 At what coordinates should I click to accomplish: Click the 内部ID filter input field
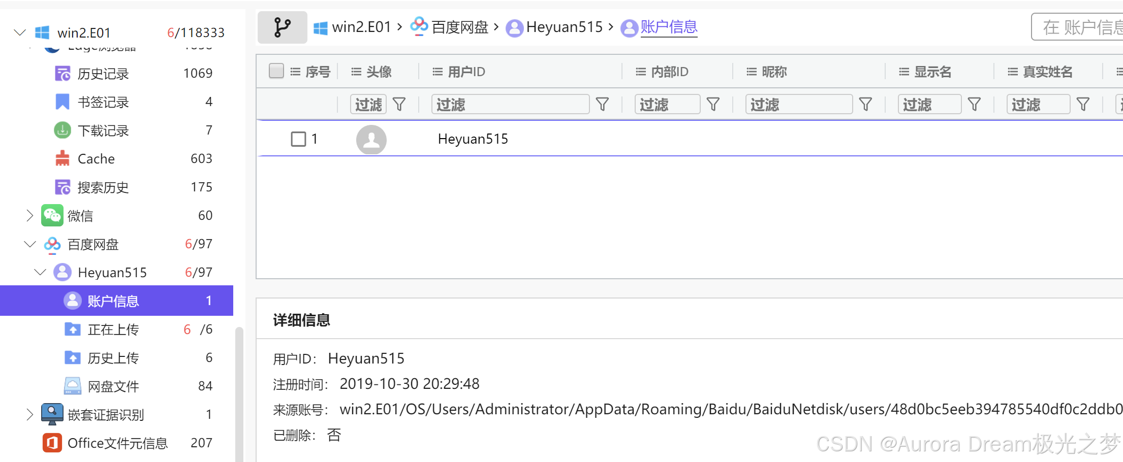(x=667, y=105)
